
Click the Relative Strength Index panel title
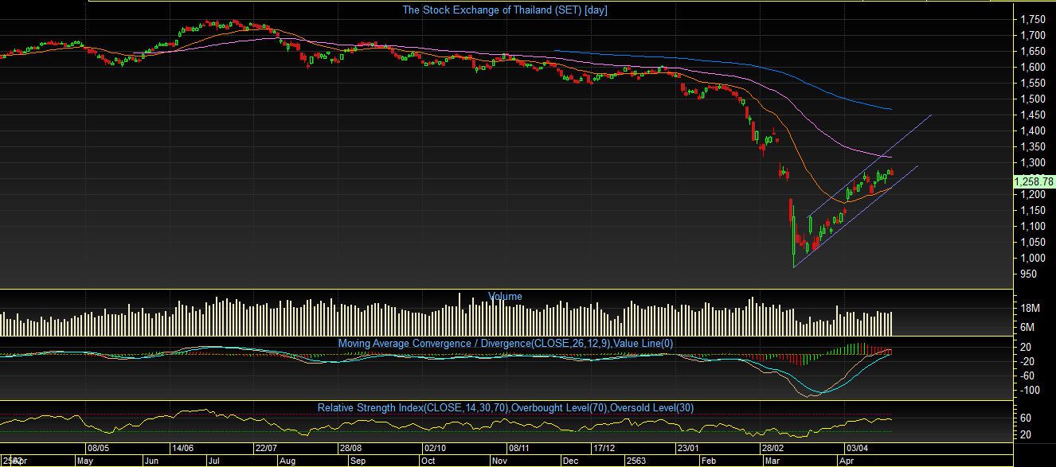click(x=506, y=407)
